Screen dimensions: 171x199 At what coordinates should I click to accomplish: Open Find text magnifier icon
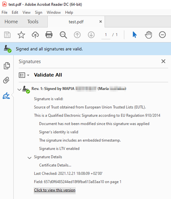(x=63, y=35)
